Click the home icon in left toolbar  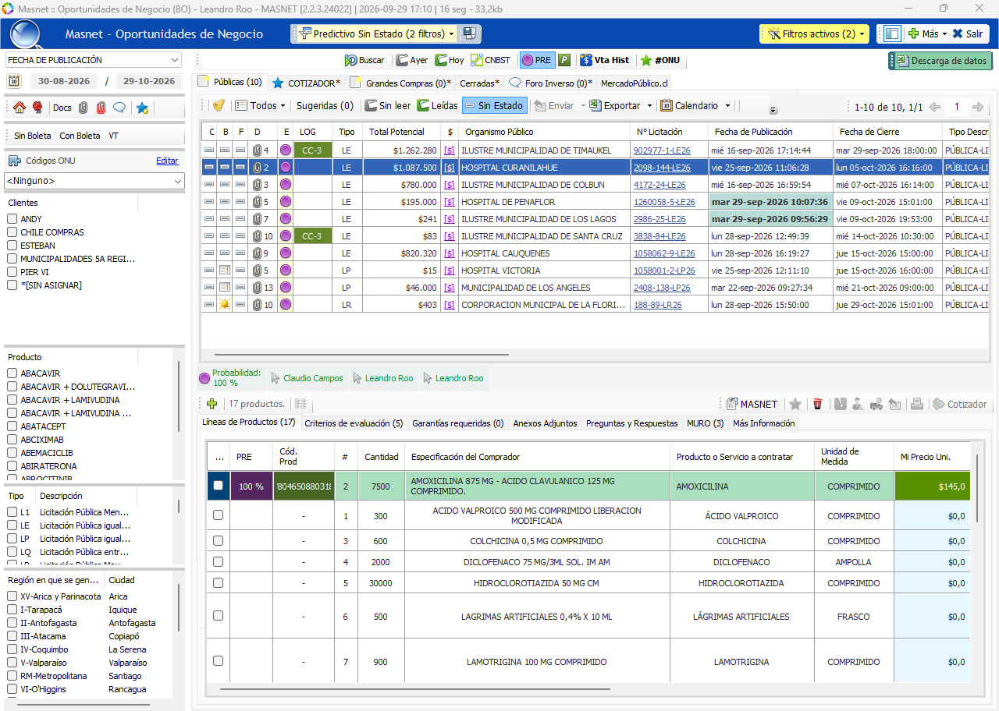click(x=20, y=108)
